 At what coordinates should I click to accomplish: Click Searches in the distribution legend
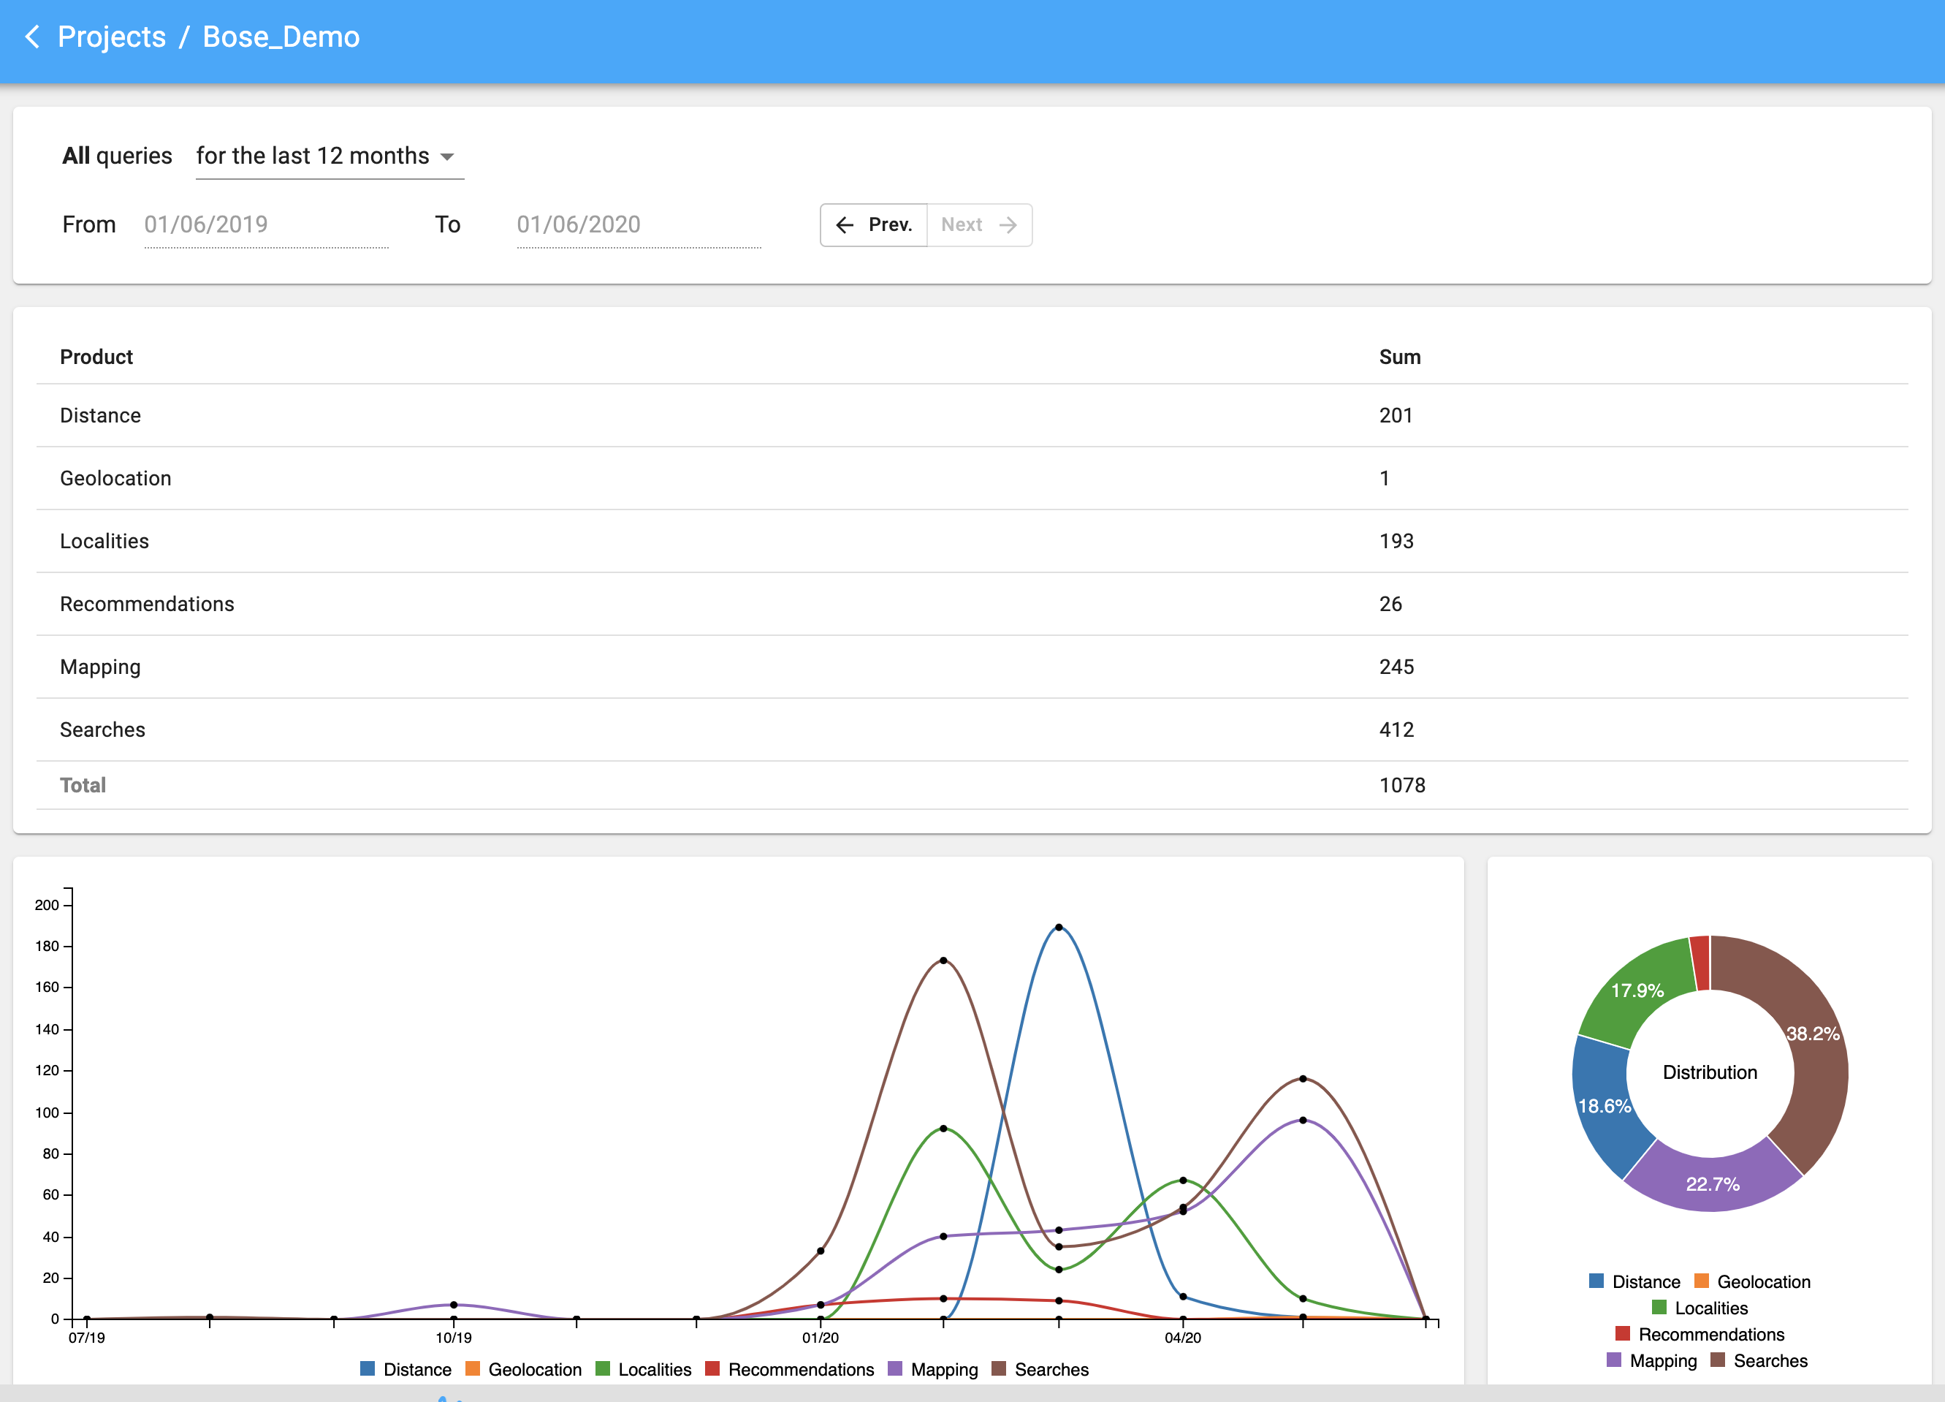click(x=1759, y=1361)
